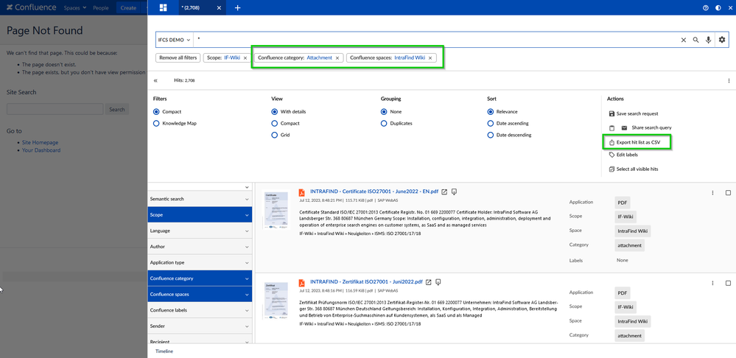Tick checkbox for first PDF result

click(x=728, y=193)
